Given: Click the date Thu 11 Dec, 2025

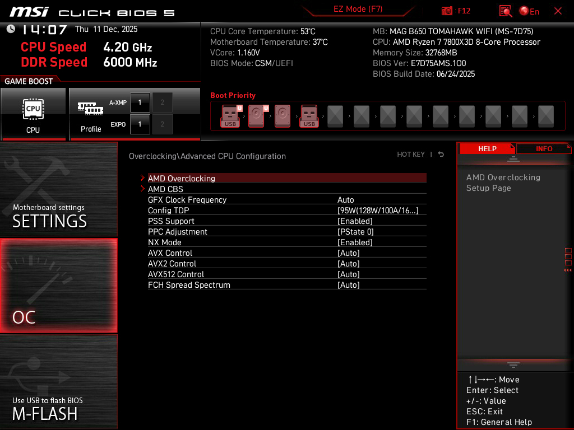Looking at the screenshot, I should point(106,29).
